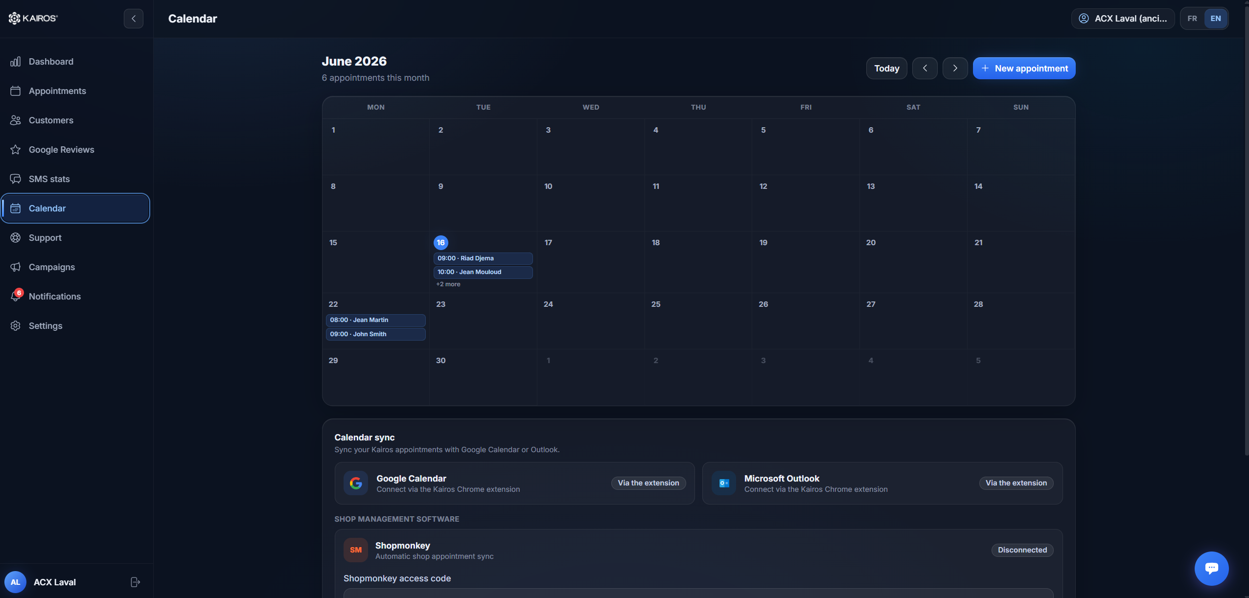Open the Settings gear icon
Screen dimensions: 1249x598
16,326
